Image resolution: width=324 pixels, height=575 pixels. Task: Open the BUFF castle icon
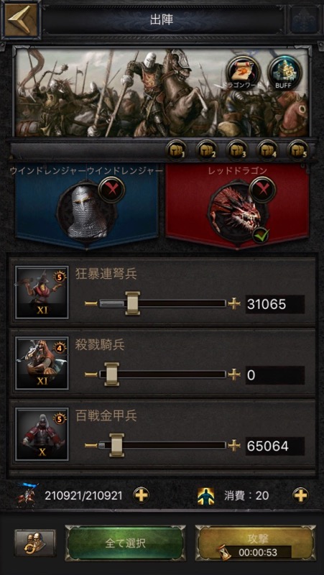[x=284, y=72]
